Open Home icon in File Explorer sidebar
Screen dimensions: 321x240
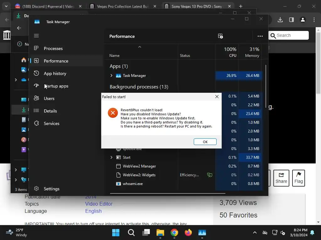point(24,60)
